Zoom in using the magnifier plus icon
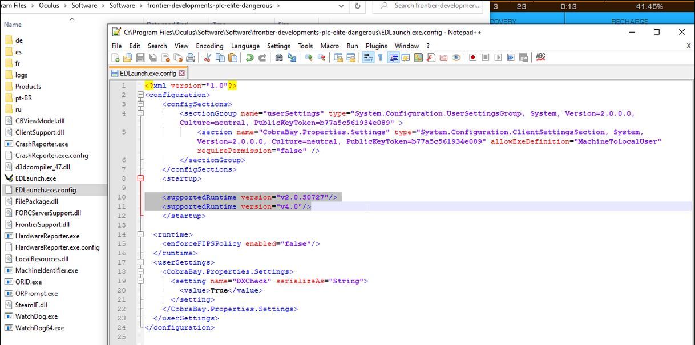The width and height of the screenshot is (695, 345). (x=308, y=58)
